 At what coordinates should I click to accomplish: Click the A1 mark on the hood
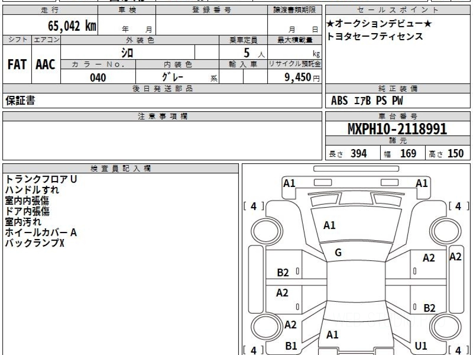330,225
